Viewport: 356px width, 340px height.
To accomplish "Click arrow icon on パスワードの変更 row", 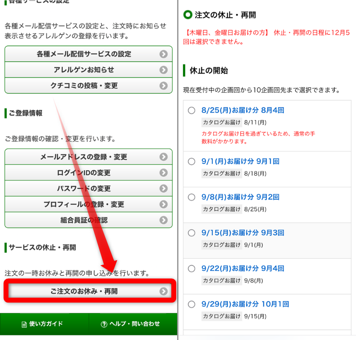I will 163,188.
